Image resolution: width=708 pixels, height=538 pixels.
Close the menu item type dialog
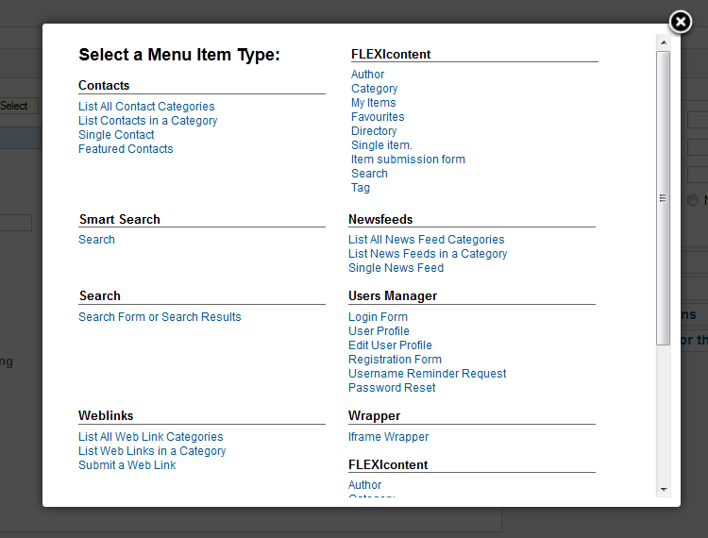point(680,22)
